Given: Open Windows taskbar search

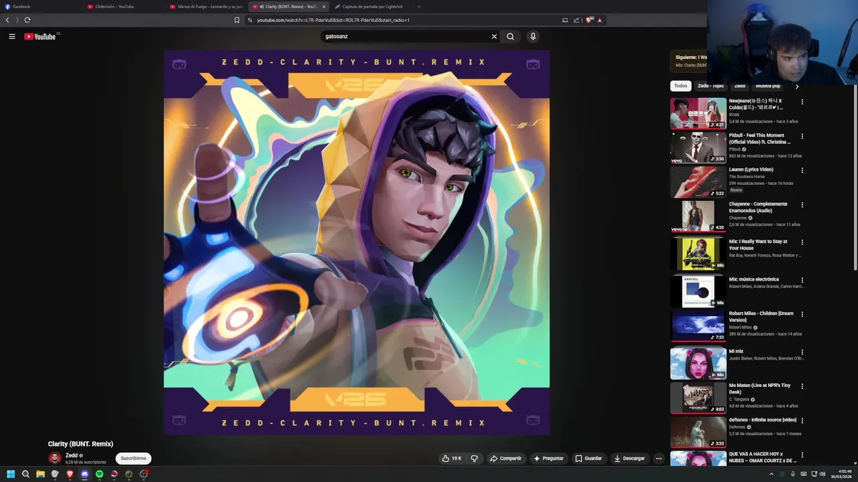Looking at the screenshot, I should (25, 474).
